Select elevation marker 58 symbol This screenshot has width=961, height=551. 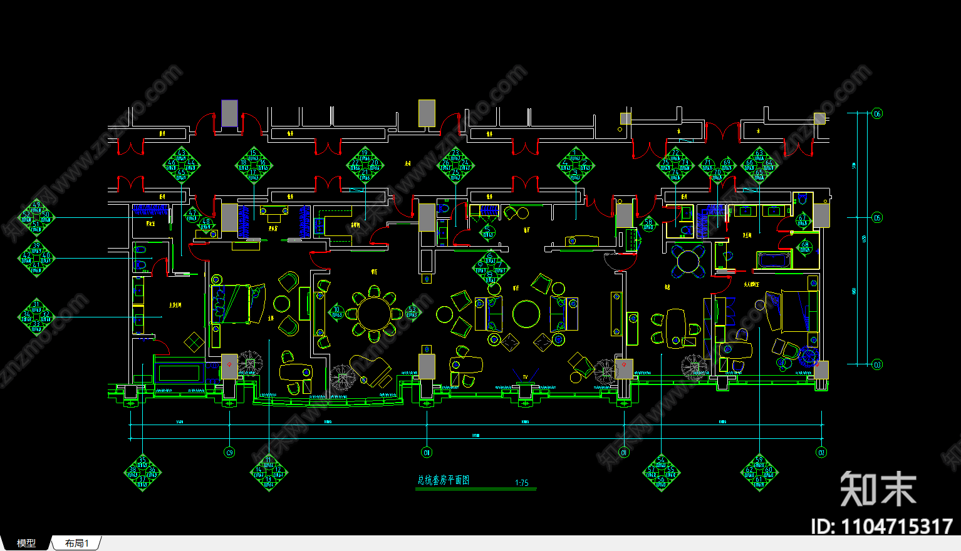tap(648, 224)
